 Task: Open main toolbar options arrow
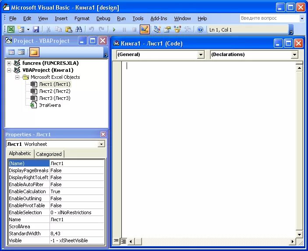coord(291,30)
